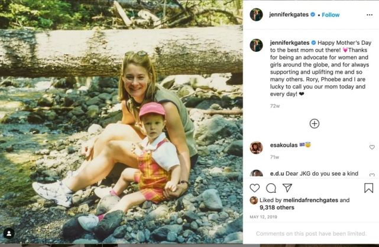This screenshot has width=379, height=247.
Task: Open esakoulas profile avatar
Action: 256,147
